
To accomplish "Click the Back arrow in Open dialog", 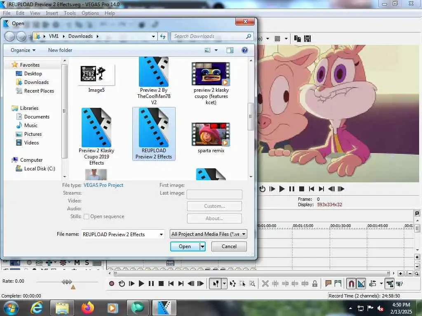I will point(10,36).
